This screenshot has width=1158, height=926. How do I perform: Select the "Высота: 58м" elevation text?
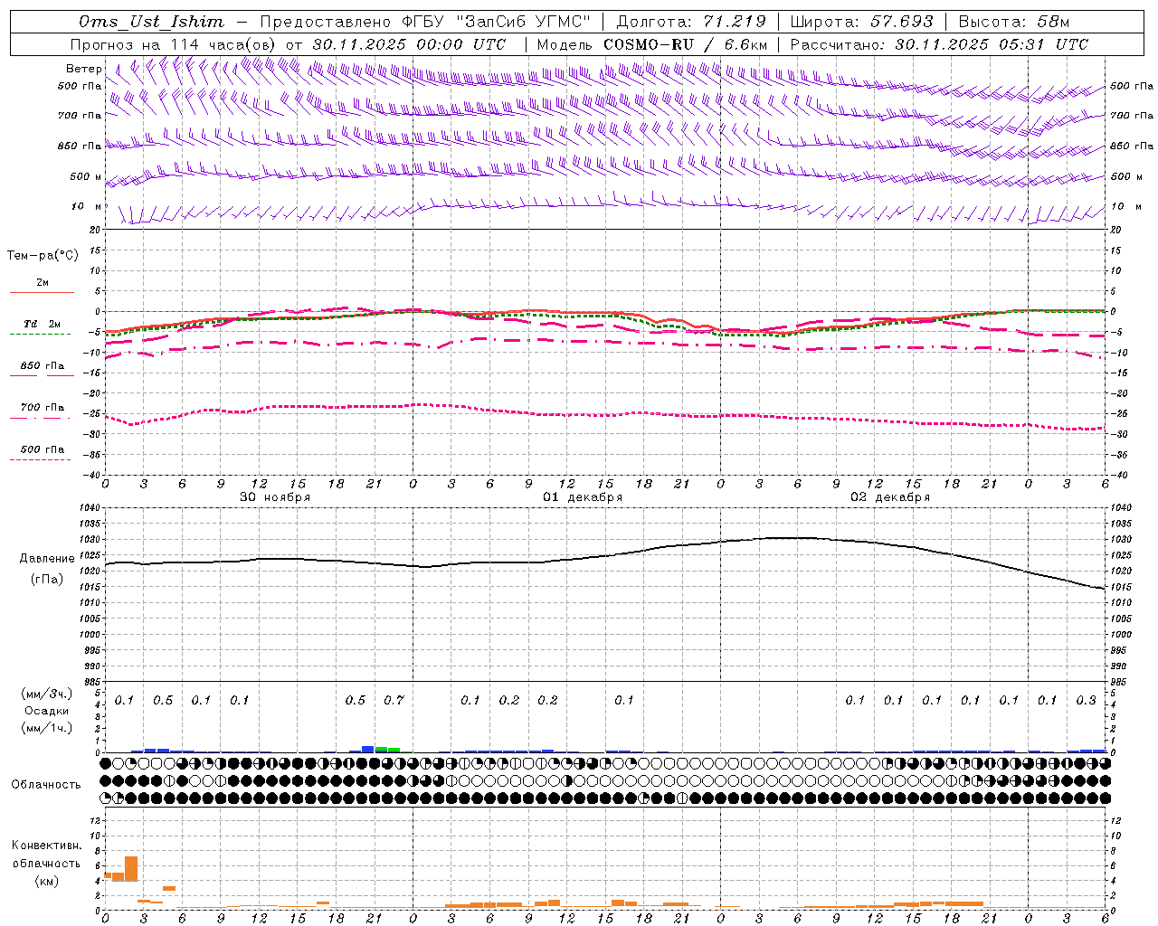(x=1014, y=22)
